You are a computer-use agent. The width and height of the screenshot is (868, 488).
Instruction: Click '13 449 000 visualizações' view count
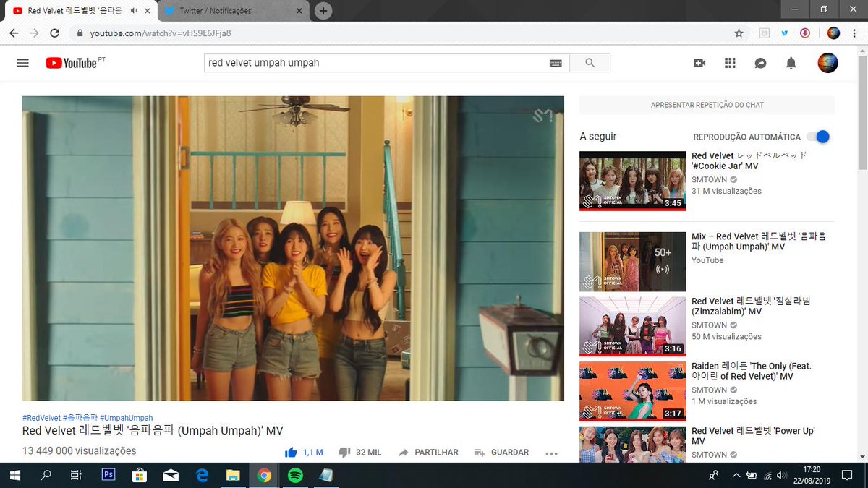click(x=79, y=451)
